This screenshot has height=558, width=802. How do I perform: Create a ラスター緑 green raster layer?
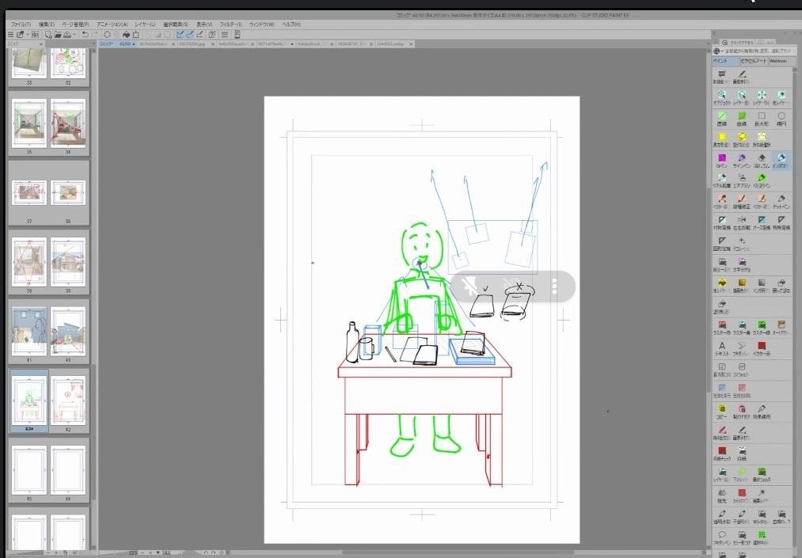click(762, 328)
